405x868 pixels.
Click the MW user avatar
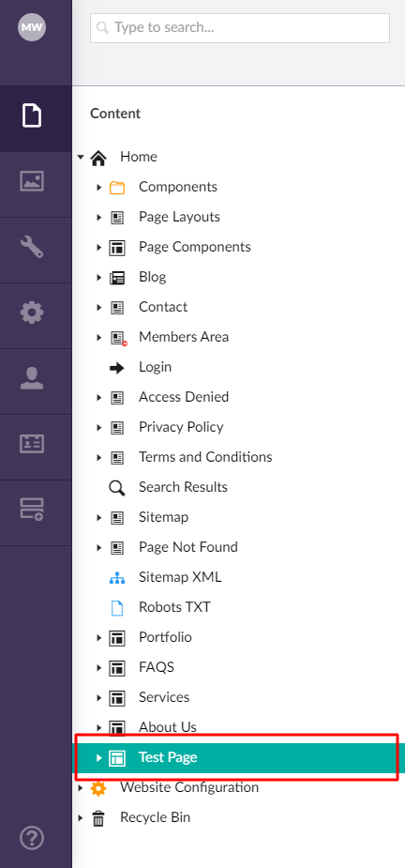(x=32, y=27)
